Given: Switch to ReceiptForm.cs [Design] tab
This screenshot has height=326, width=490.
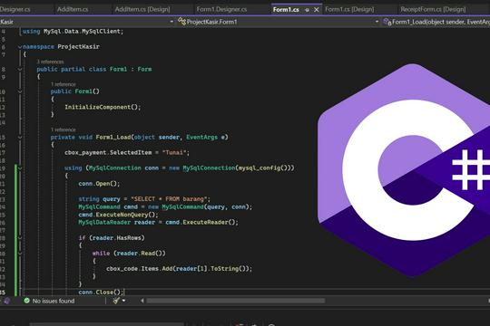Looking at the screenshot, I should click(x=433, y=9).
